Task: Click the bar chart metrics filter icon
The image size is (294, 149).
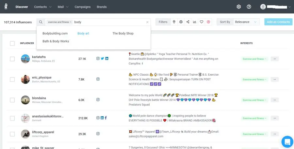Action: pyautogui.click(x=195, y=22)
